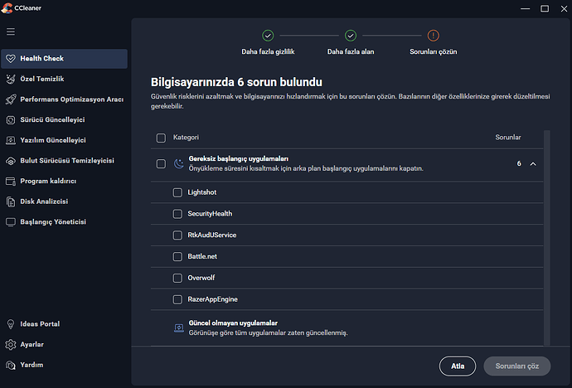572x388 pixels.
Task: Collapse the Gereksiz başlangıç uygulamaları section
Action: click(533, 164)
